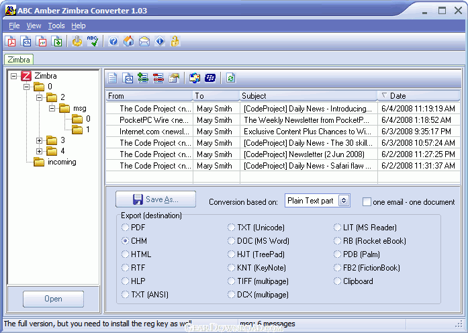Expand folder 3 in the tree
This screenshot has width=468, height=333.
point(39,140)
